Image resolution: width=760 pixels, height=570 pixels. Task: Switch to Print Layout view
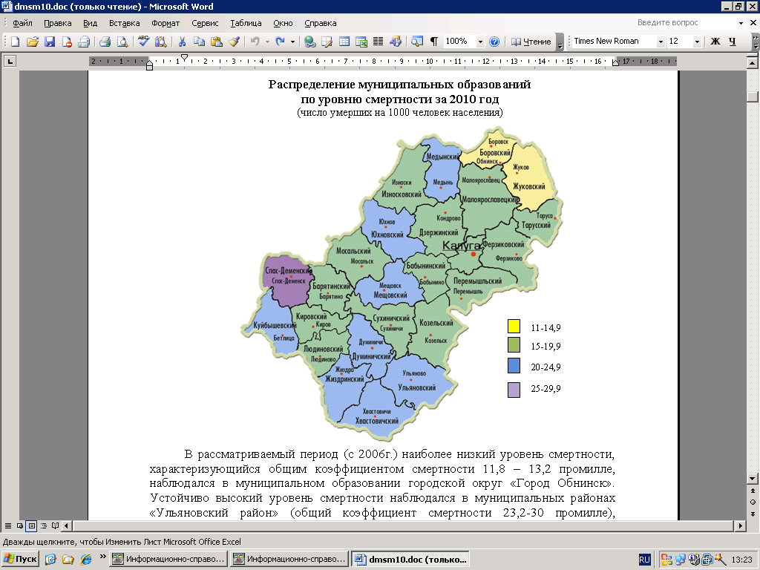31,525
